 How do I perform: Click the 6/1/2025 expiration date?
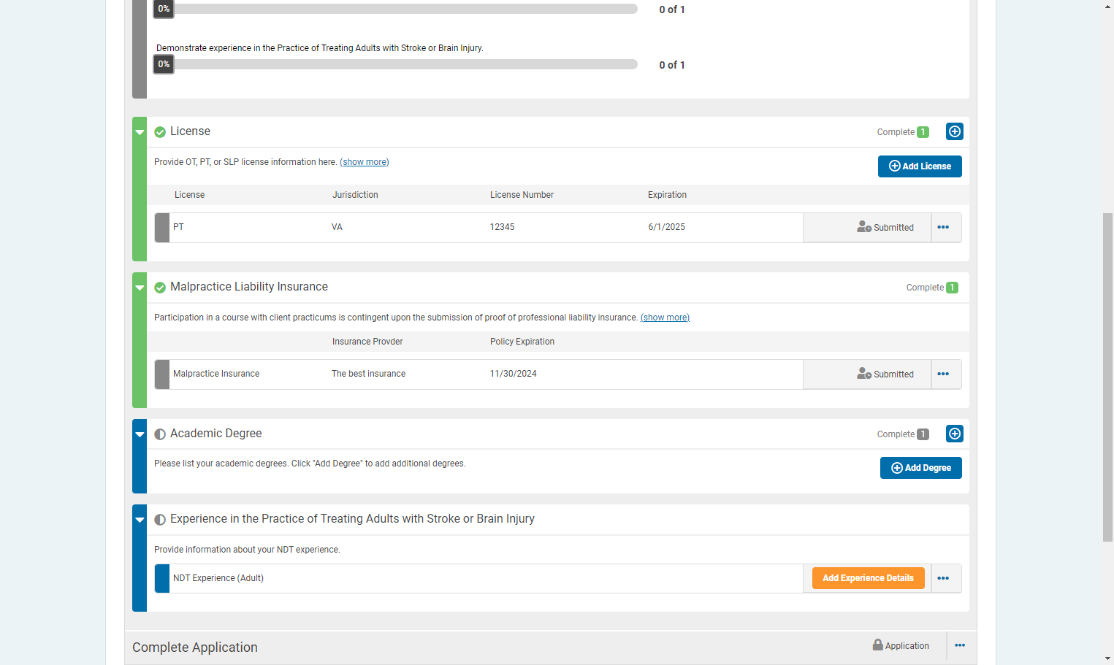tap(666, 227)
